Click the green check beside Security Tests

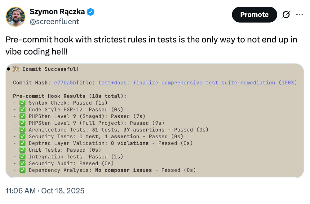(22, 137)
